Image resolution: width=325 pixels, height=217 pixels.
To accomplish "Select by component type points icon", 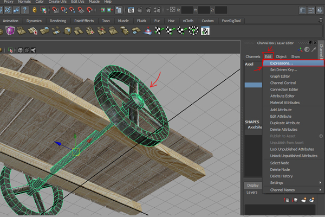I will click(8, 10).
